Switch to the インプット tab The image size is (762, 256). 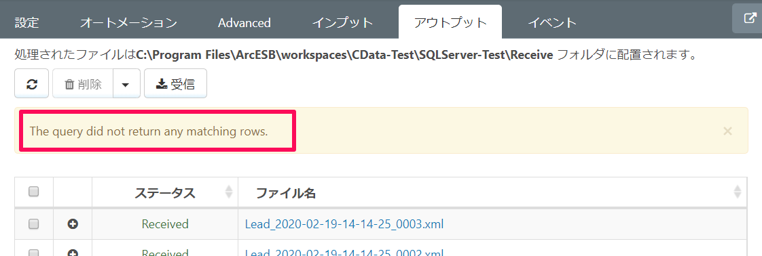(342, 22)
